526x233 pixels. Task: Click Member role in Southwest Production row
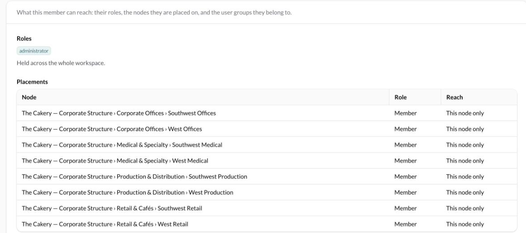coord(406,176)
